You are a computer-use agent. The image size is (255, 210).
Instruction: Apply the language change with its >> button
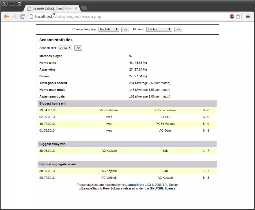click(x=125, y=29)
